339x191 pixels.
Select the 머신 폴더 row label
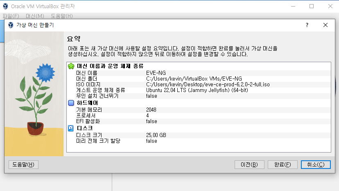click(86, 79)
